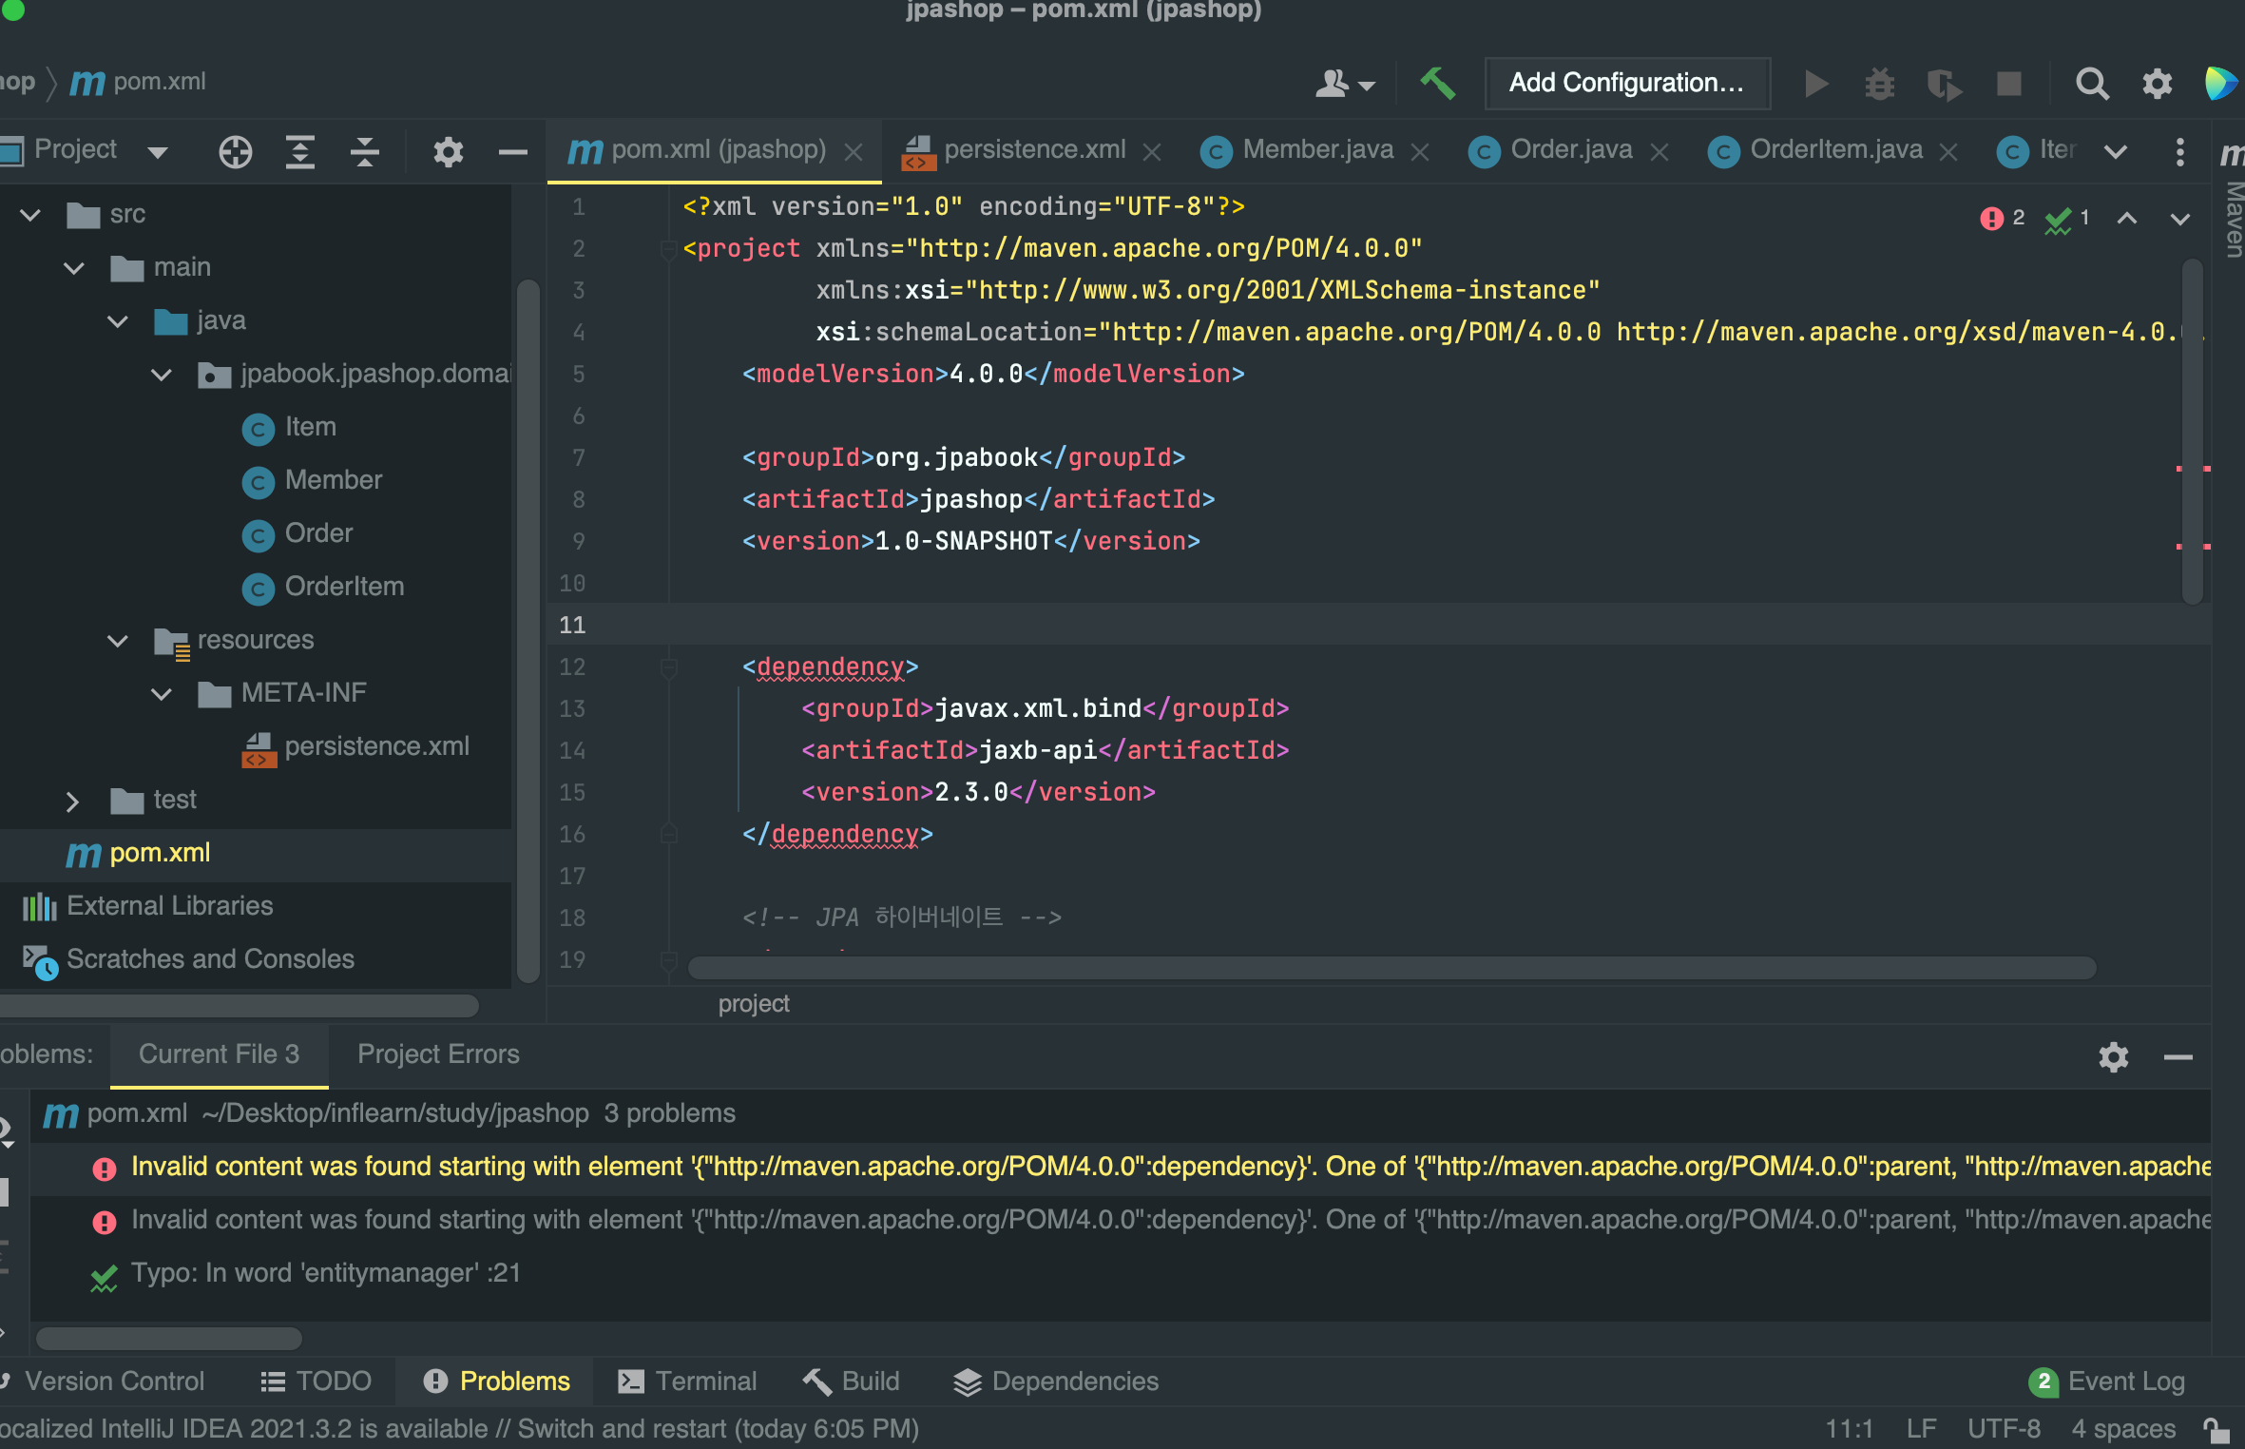Click Add Configuration button

pyautogui.click(x=1626, y=83)
